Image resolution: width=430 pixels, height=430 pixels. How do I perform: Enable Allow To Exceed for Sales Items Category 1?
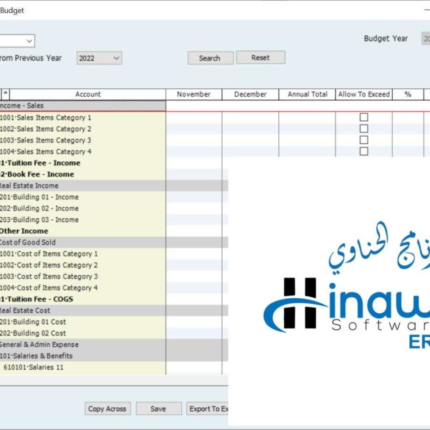pyautogui.click(x=363, y=118)
